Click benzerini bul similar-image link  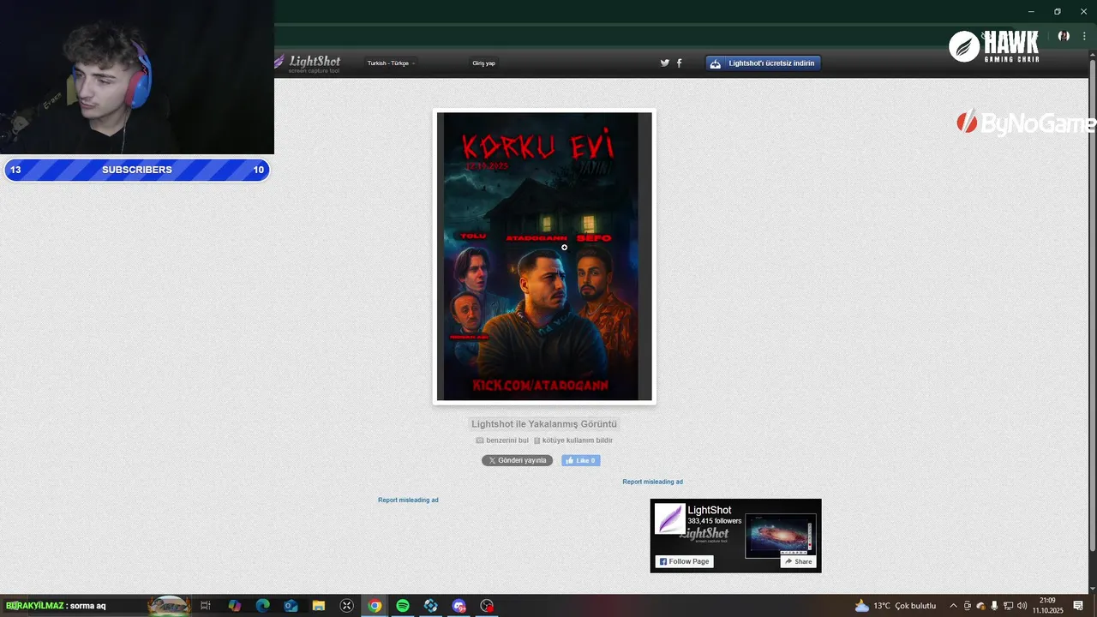[502, 440]
